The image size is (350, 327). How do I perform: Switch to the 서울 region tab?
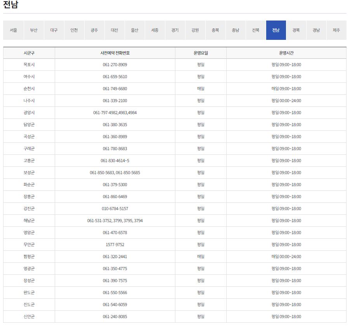click(14, 30)
